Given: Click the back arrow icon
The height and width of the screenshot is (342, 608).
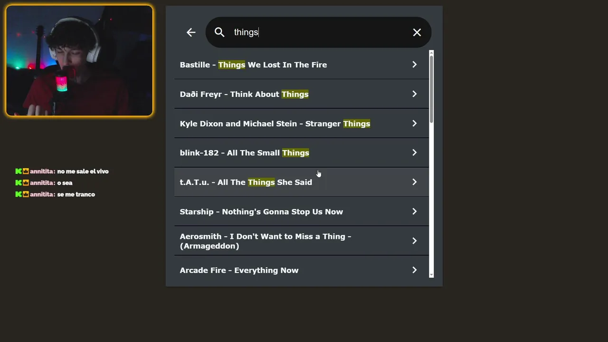Looking at the screenshot, I should (191, 32).
